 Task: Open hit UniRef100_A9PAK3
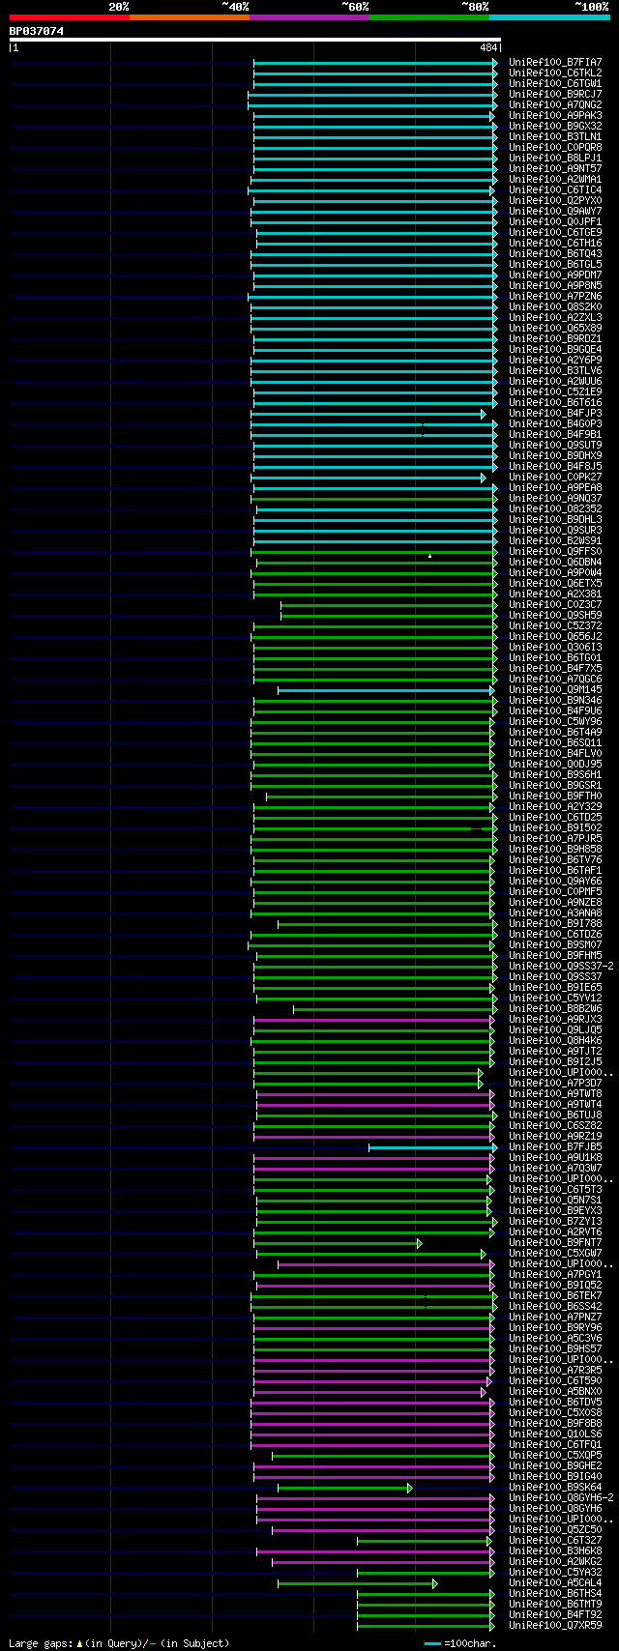555,116
